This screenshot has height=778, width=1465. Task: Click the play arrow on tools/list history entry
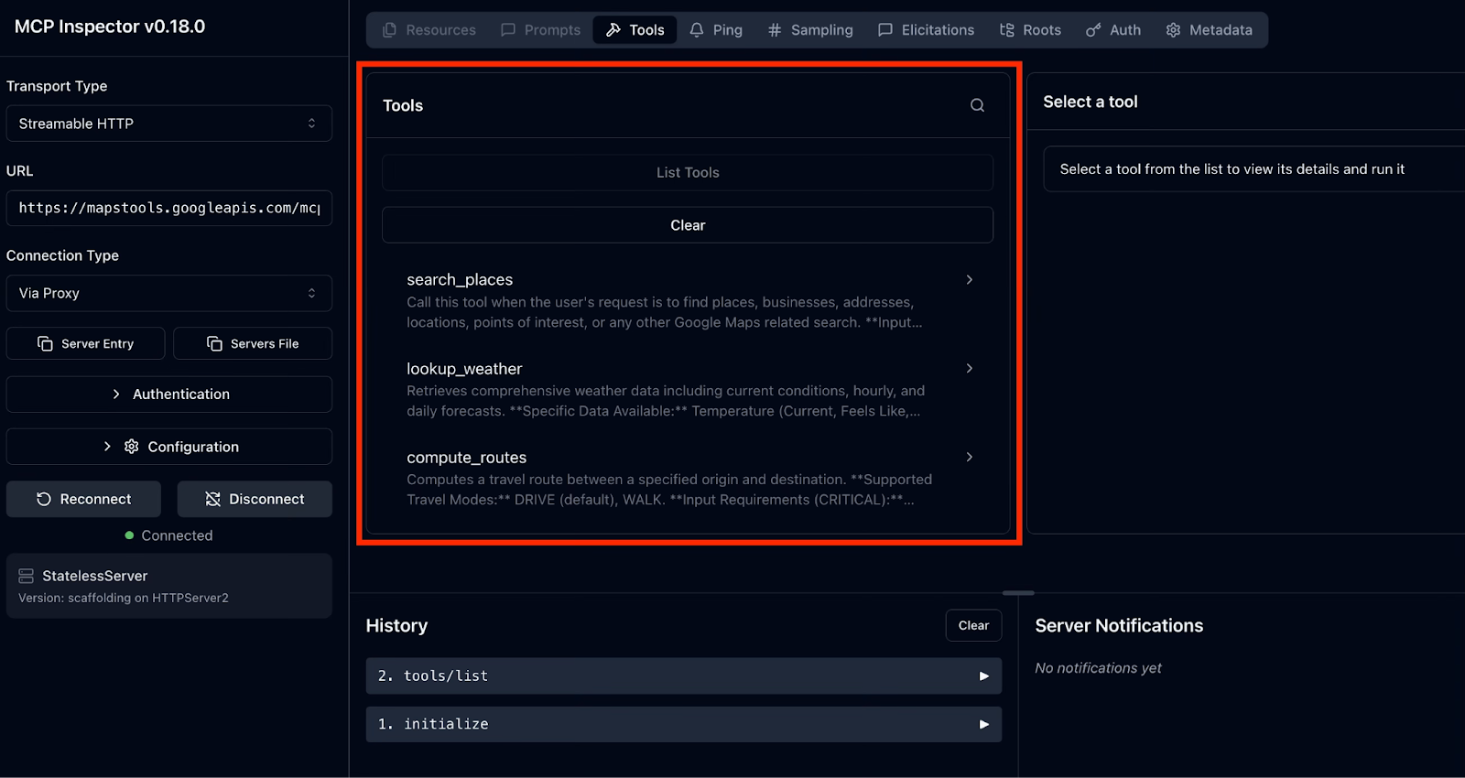[x=983, y=676]
